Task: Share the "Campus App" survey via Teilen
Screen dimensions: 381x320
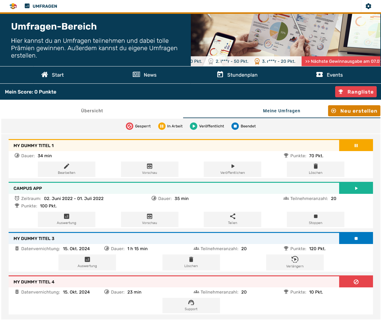Action: (x=232, y=219)
